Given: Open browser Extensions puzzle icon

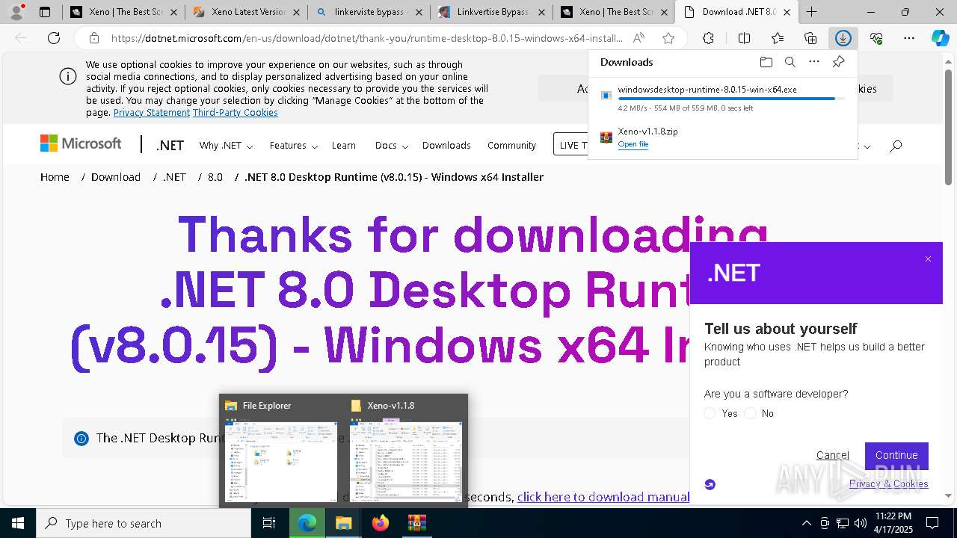Looking at the screenshot, I should (708, 38).
